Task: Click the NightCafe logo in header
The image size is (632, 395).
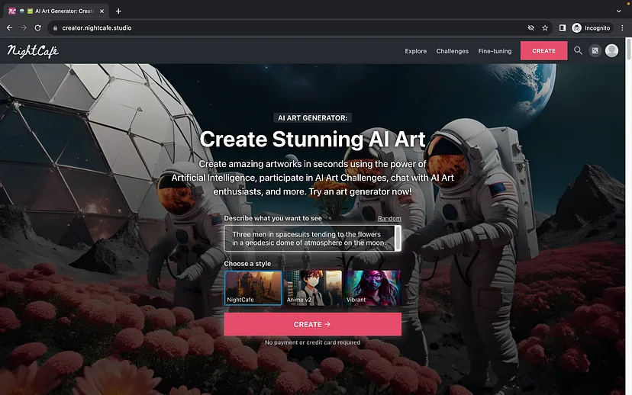Action: (x=33, y=51)
